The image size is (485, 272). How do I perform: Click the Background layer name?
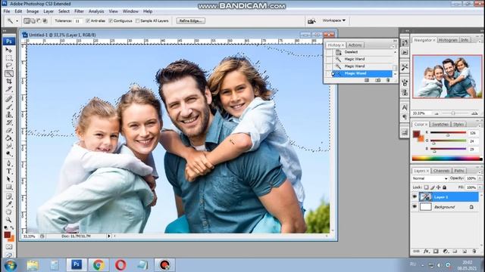[444, 207]
